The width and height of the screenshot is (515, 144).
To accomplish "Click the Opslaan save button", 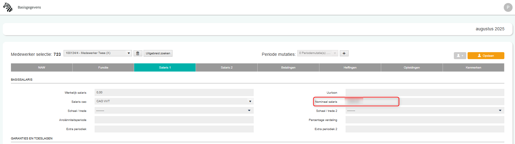I will (486, 56).
